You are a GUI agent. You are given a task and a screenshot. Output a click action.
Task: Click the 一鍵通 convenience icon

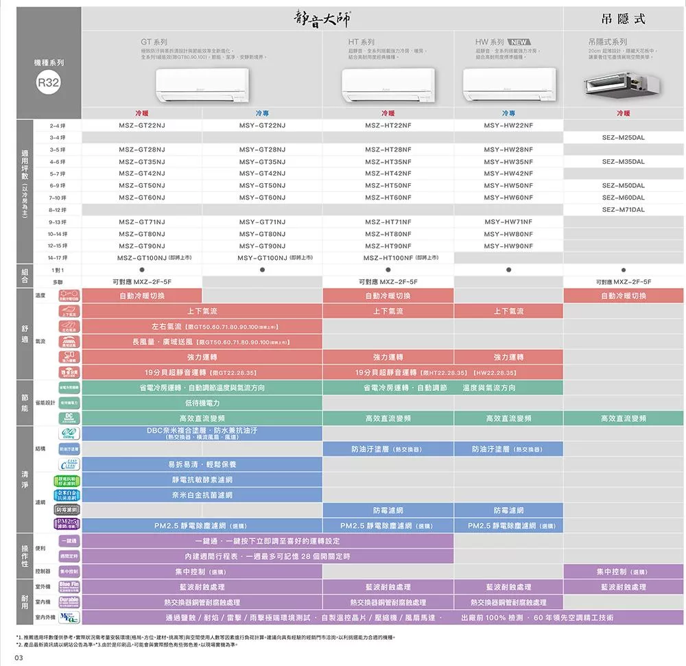pos(70,541)
